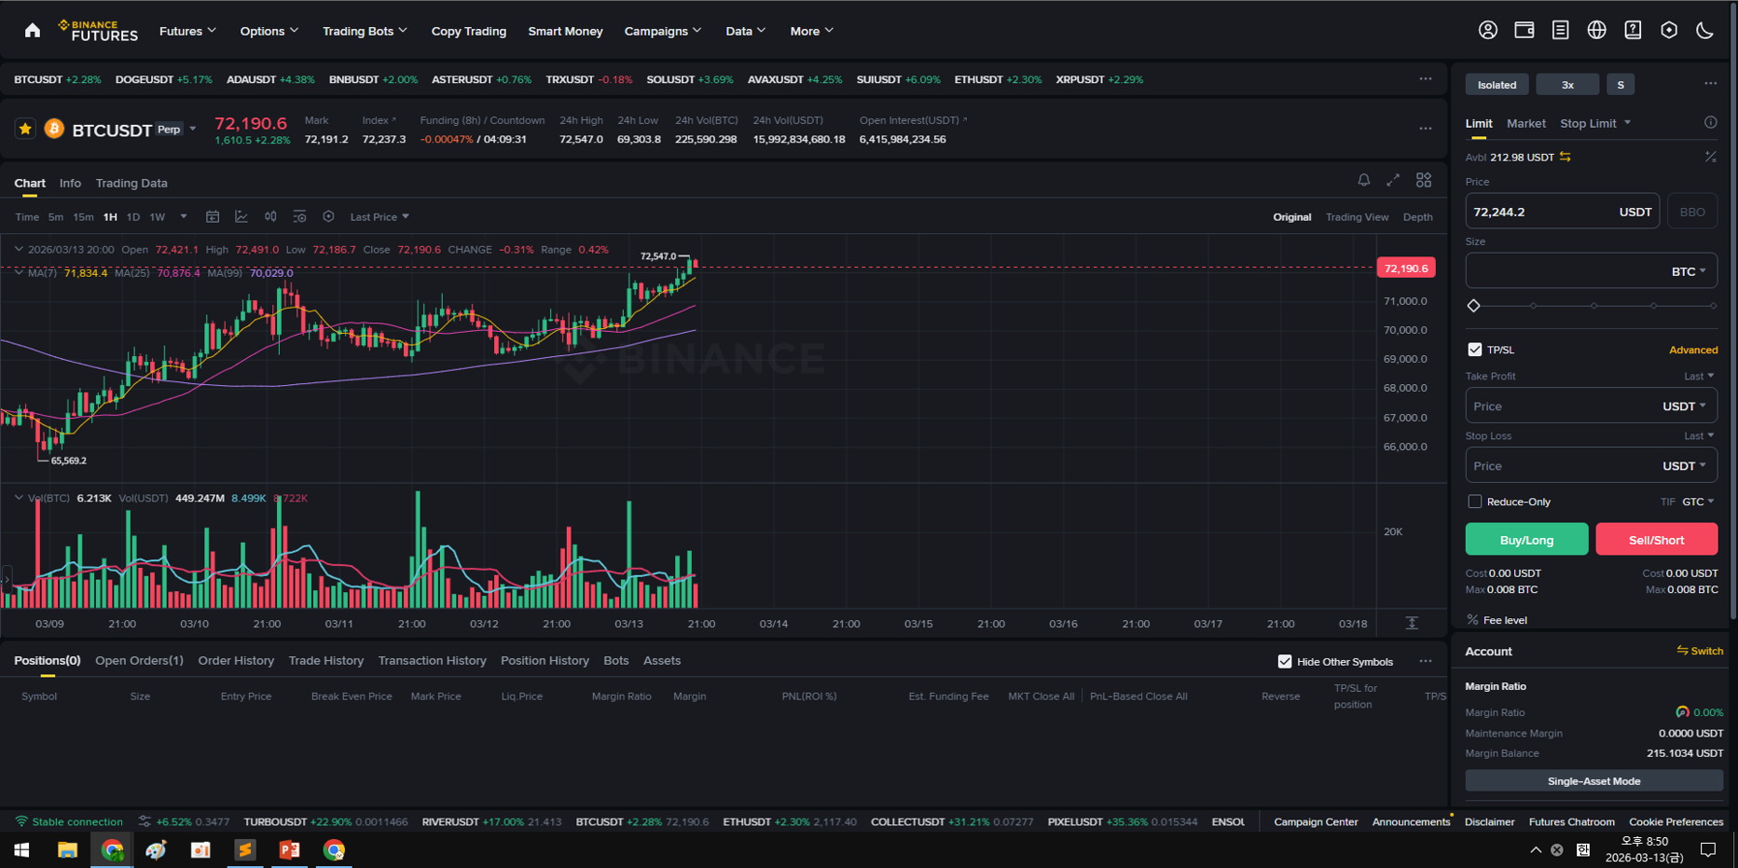Open candlestick style icon

tap(270, 216)
